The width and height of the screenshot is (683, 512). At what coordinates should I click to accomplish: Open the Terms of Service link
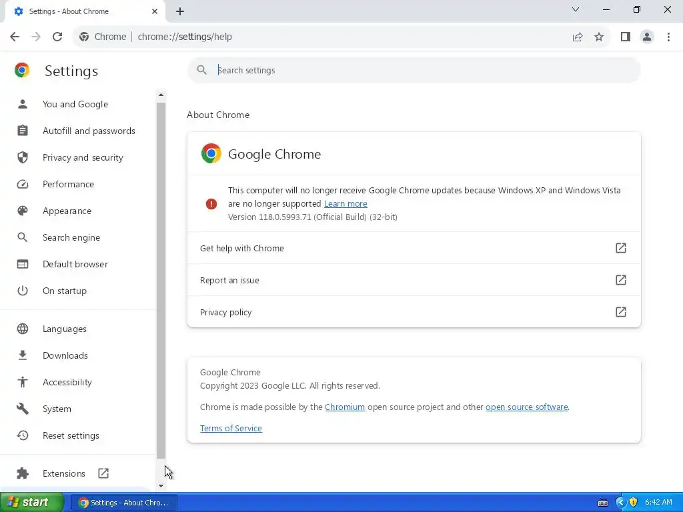[231, 429]
